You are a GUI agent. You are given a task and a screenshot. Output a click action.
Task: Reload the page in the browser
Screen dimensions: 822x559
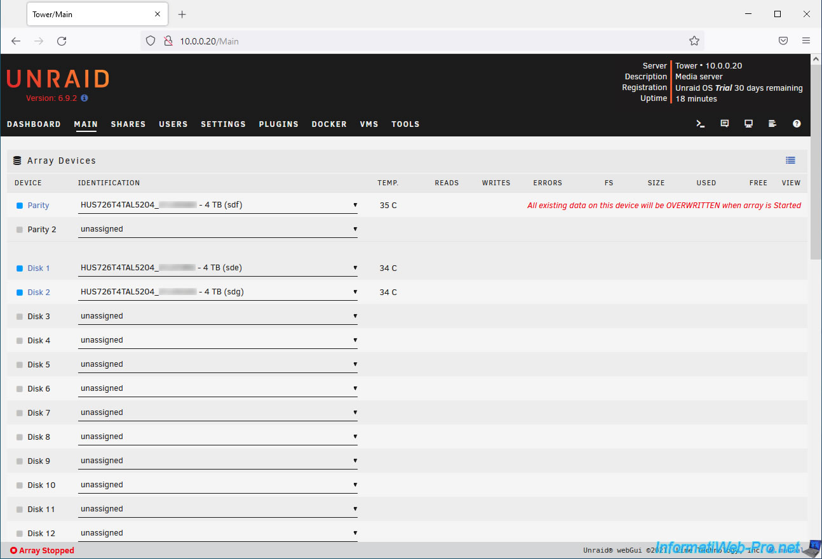pyautogui.click(x=62, y=41)
